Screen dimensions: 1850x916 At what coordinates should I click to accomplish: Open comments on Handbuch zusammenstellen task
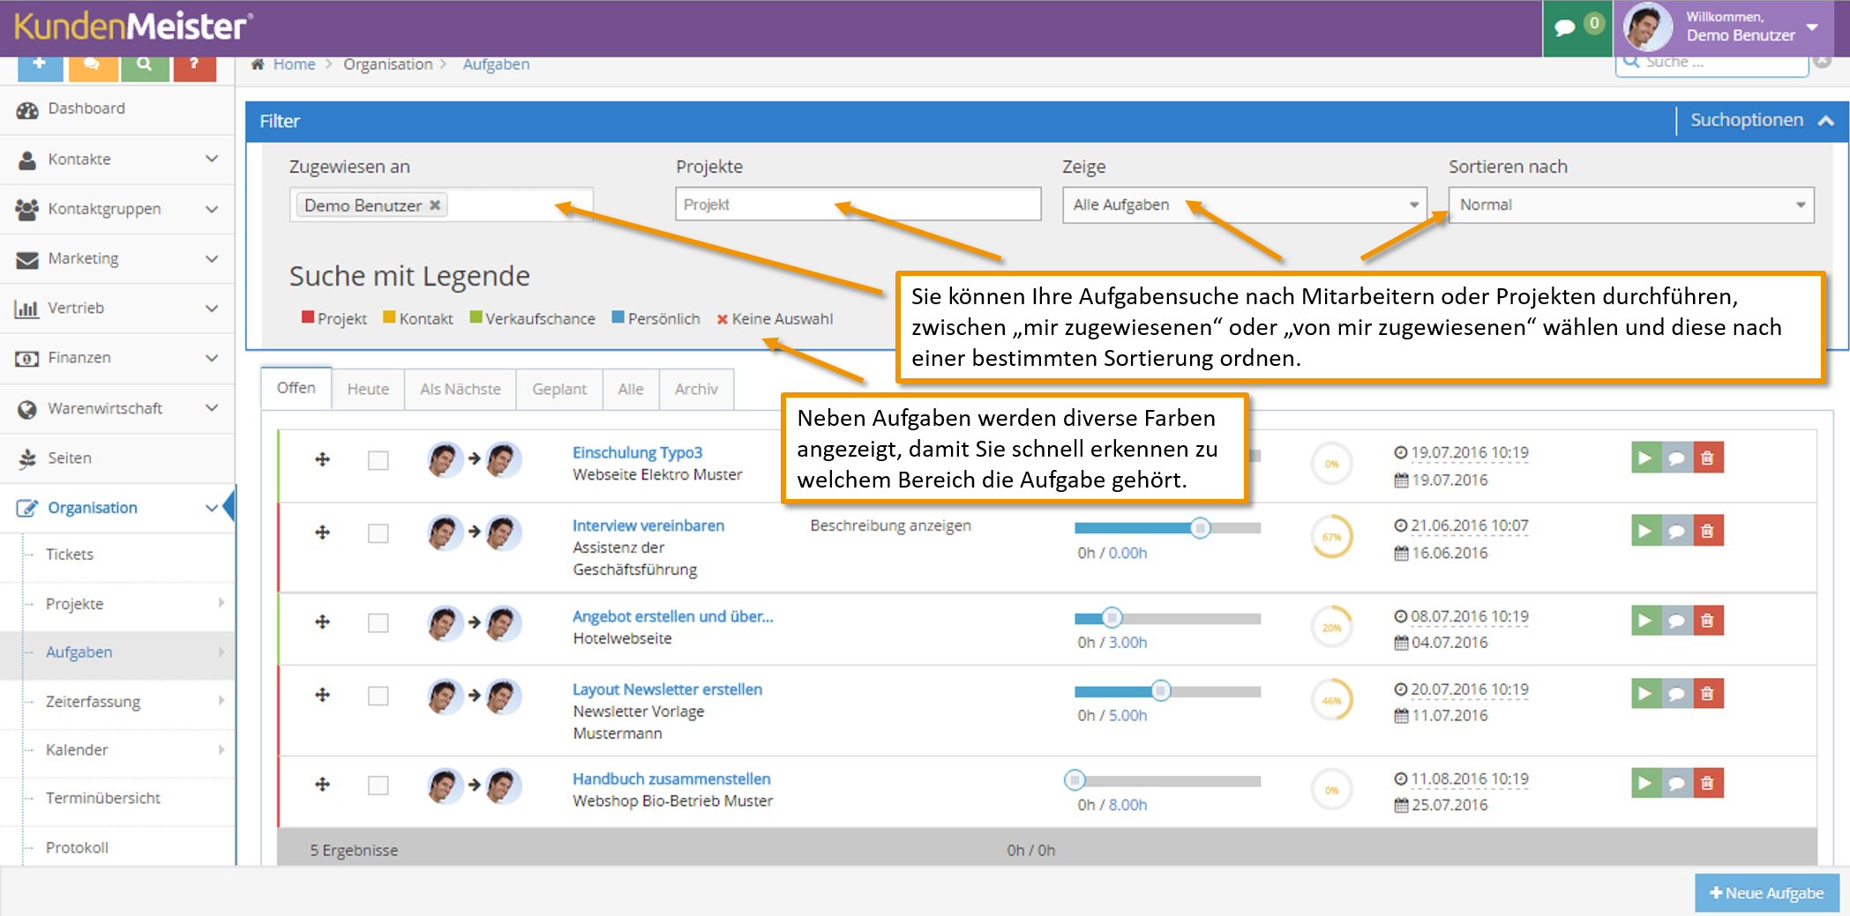point(1676,782)
